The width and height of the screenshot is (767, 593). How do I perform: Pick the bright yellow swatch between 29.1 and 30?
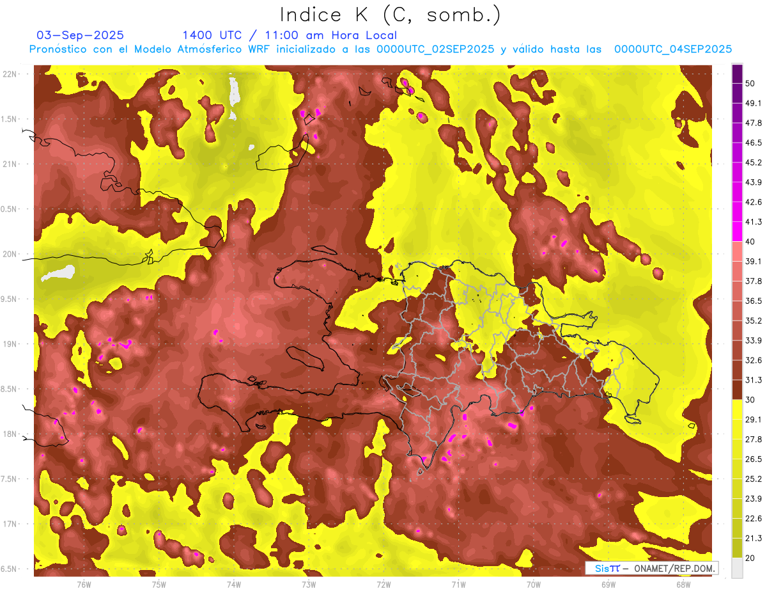tap(737, 409)
